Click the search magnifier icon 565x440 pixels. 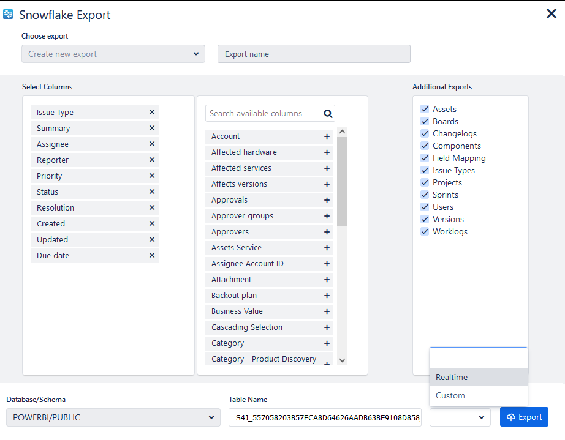(328, 113)
